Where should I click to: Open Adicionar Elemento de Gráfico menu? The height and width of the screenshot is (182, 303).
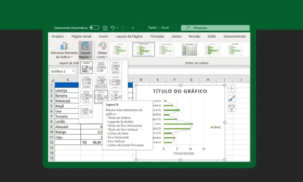pyautogui.click(x=64, y=50)
